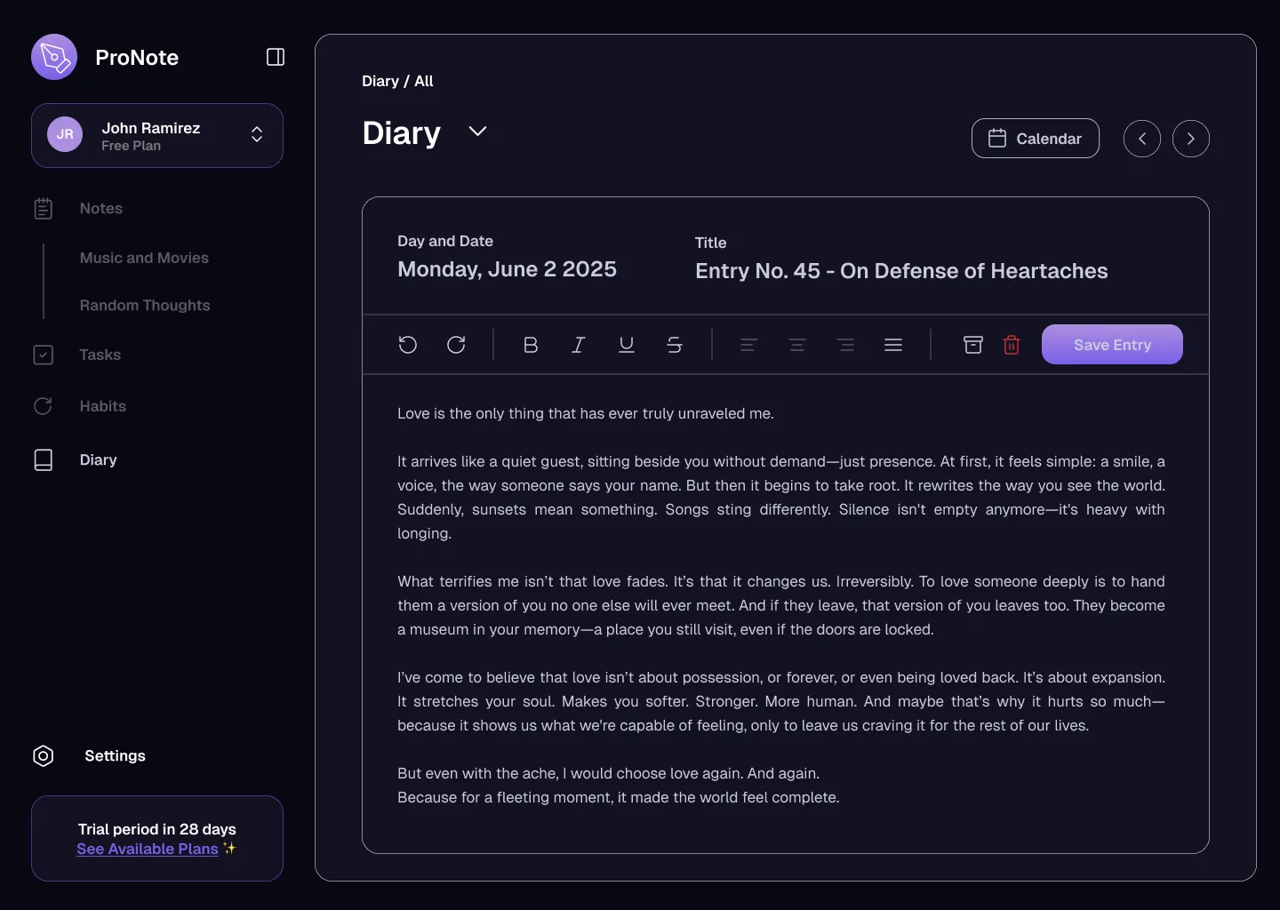Align text to the left
Image resolution: width=1280 pixels, height=910 pixels.
pyautogui.click(x=749, y=345)
